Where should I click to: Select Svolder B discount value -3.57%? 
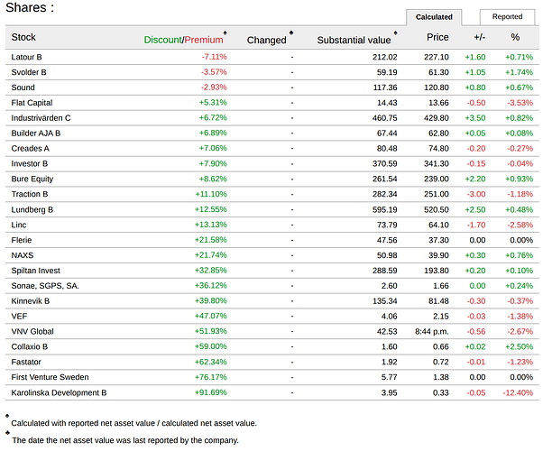click(x=214, y=72)
